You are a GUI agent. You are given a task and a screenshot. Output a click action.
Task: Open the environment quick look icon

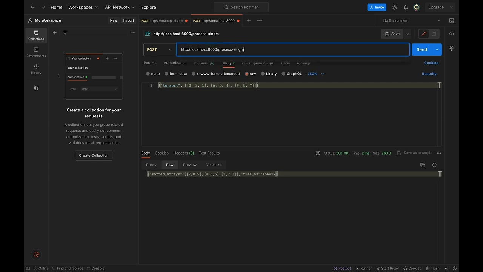(451, 20)
